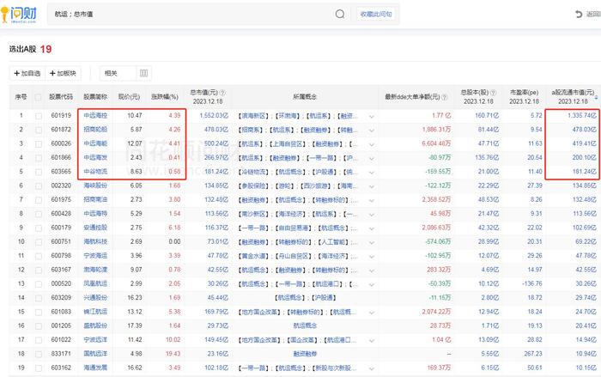This screenshot has height=377, width=601.
Task: Open stock link 中远海控
Action: tap(95, 115)
